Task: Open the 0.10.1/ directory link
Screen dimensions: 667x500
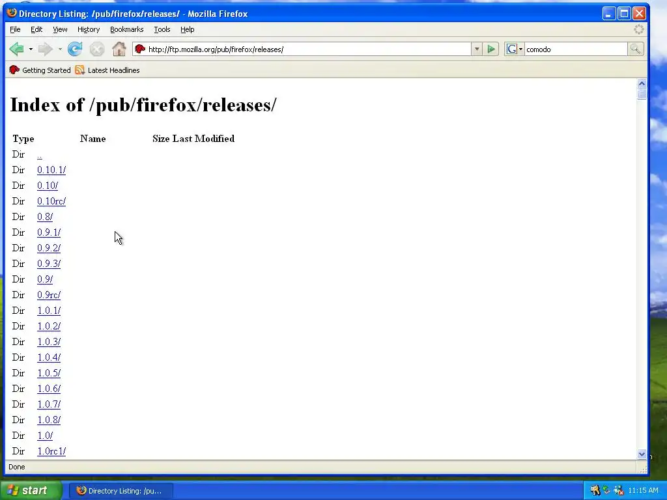Action: (51, 170)
